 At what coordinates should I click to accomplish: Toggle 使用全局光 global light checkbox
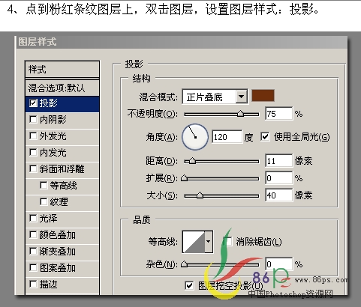[x=265, y=137]
